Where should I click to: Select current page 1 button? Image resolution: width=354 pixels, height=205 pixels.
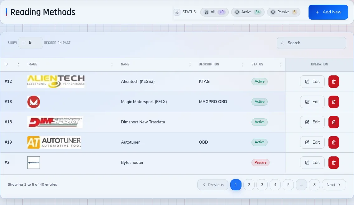point(236,185)
